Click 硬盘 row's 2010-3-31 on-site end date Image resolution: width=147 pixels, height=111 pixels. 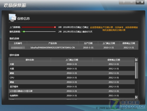coord(72,82)
